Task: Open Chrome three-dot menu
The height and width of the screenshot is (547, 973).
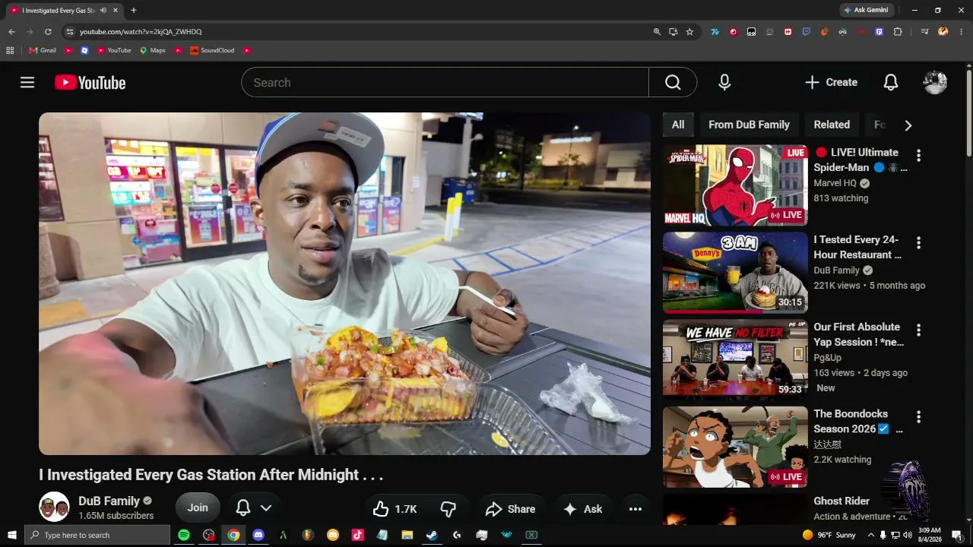Action: pos(961,32)
